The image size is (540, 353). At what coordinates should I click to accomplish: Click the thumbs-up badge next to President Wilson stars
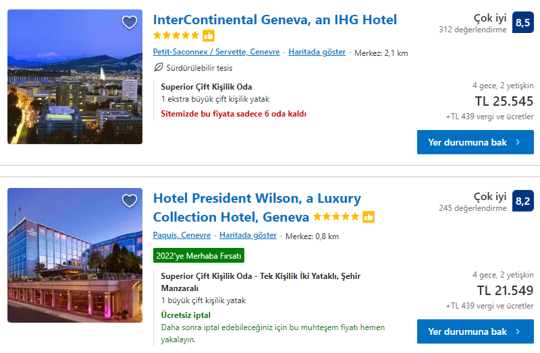369,217
